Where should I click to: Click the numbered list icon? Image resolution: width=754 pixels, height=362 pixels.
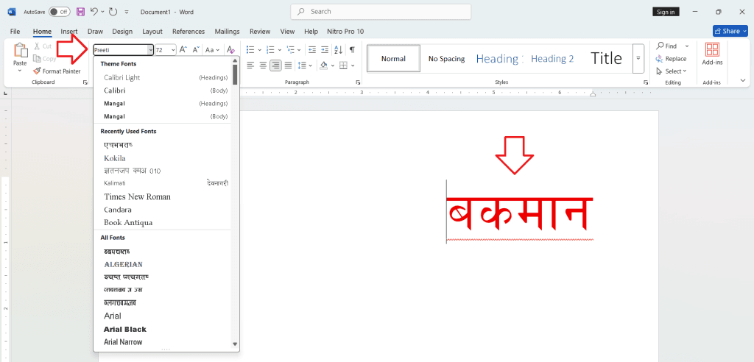[x=270, y=49]
